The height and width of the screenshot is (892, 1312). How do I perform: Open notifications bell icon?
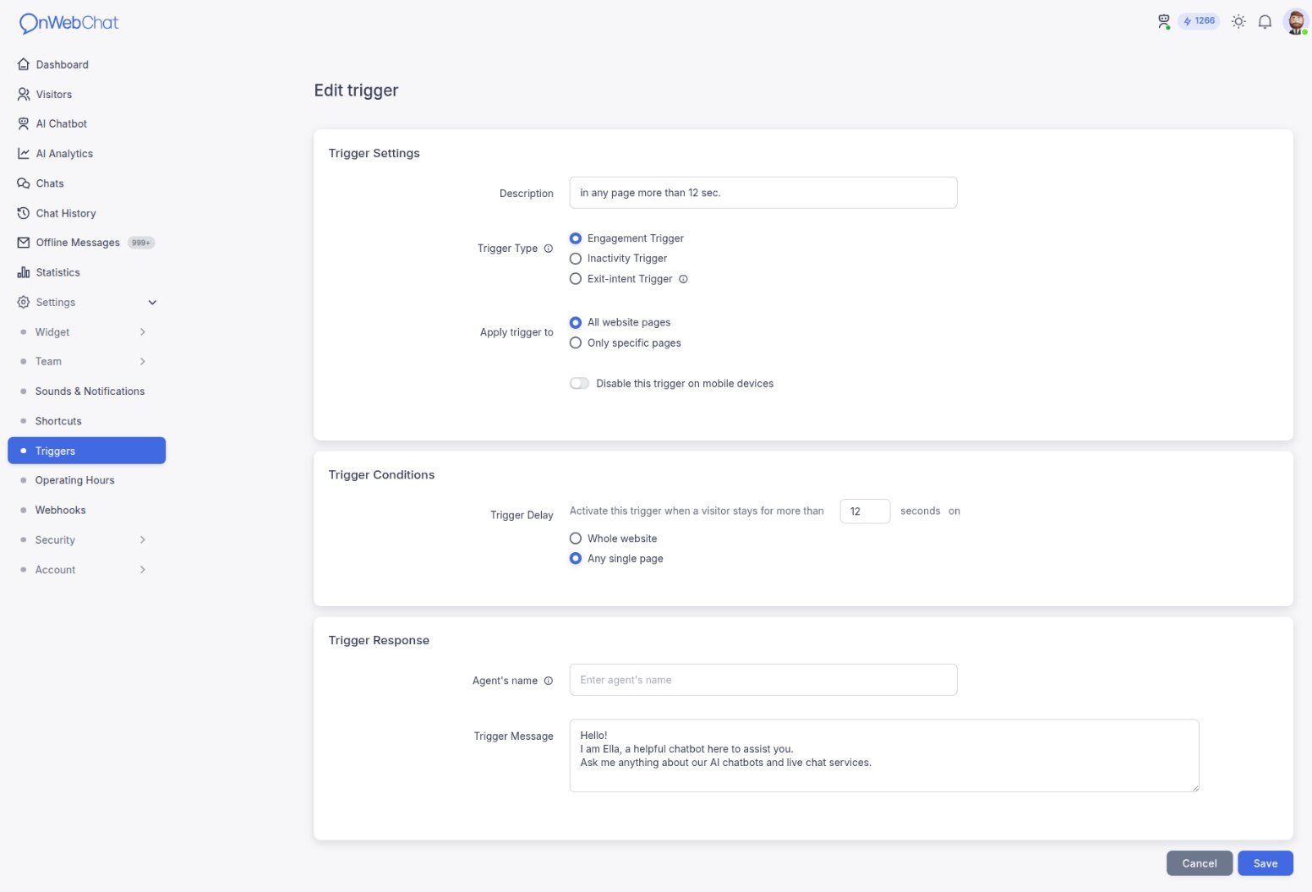point(1265,21)
